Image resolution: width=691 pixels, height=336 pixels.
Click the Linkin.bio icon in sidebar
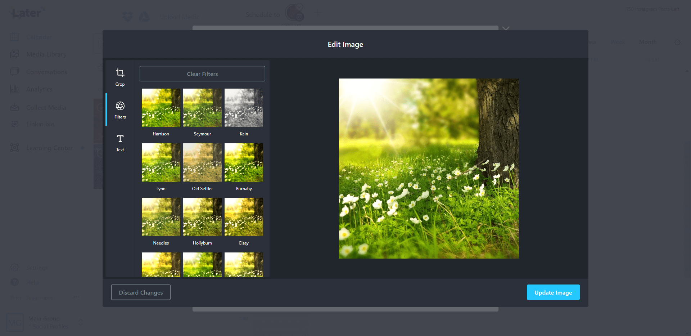click(x=14, y=124)
